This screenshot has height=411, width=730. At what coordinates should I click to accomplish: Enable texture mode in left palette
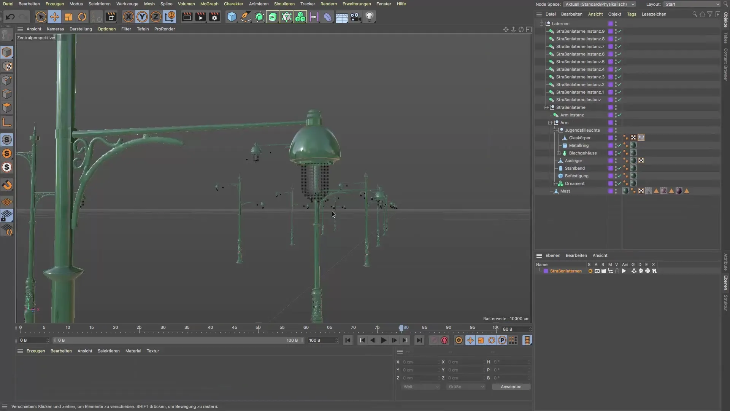click(7, 66)
